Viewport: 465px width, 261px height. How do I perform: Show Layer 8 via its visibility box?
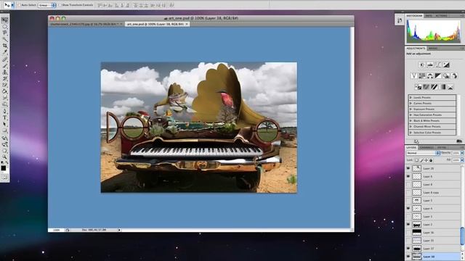(408, 184)
